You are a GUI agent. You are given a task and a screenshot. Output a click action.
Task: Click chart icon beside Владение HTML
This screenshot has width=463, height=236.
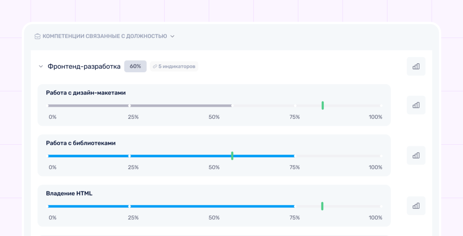point(416,206)
